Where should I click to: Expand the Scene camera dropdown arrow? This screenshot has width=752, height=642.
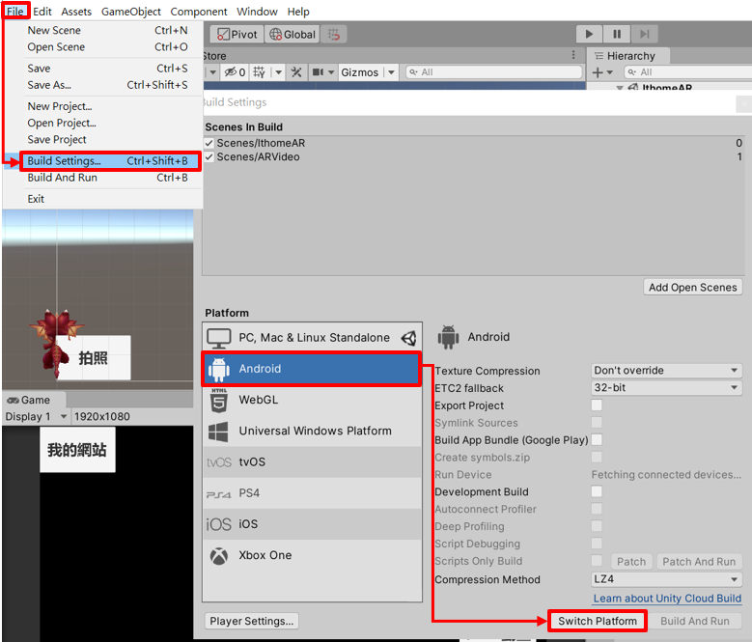(331, 72)
